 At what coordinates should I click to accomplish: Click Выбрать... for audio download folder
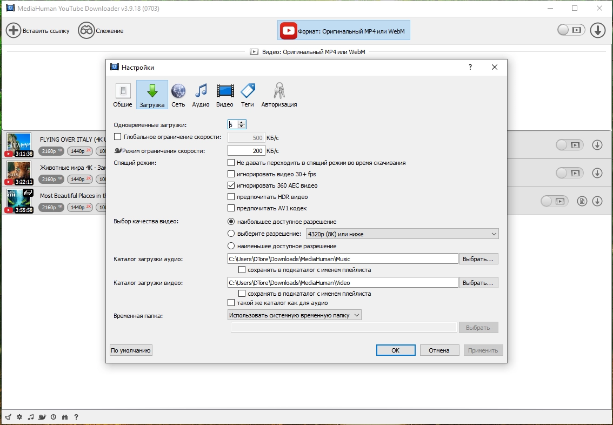click(x=478, y=259)
